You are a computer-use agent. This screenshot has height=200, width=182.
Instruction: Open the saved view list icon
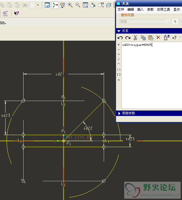click(x=101, y=5)
